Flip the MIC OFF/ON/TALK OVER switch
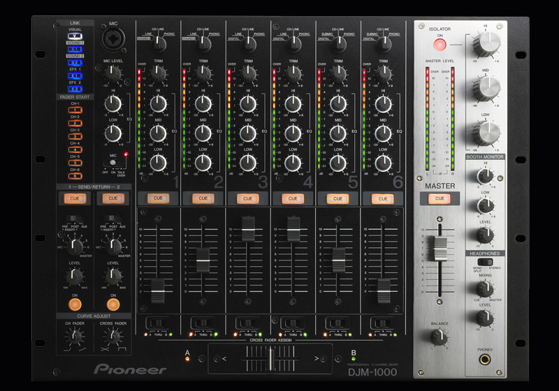The width and height of the screenshot is (559, 391). click(x=114, y=163)
